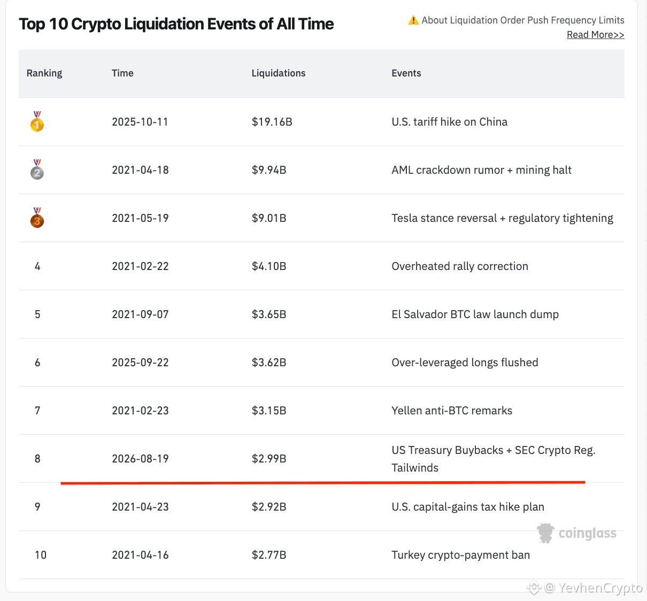Click the Binance logo near YevhenCrypto
Viewport: 647px width, 601px height.
point(534,588)
